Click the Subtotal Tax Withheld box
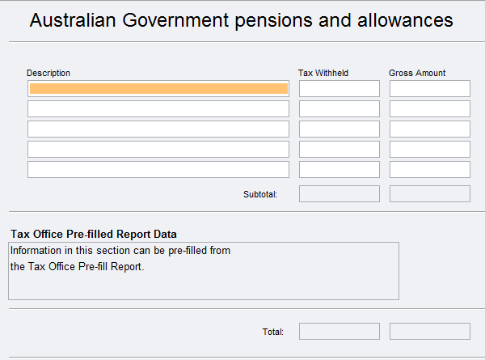485x360 pixels. (x=339, y=194)
